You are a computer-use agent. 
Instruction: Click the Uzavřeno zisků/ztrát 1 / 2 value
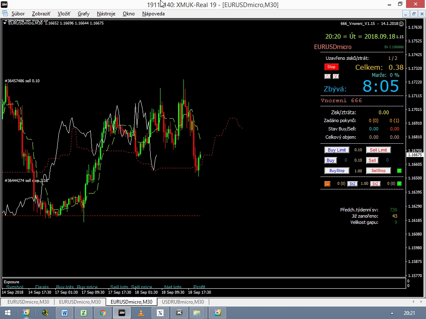point(393,58)
